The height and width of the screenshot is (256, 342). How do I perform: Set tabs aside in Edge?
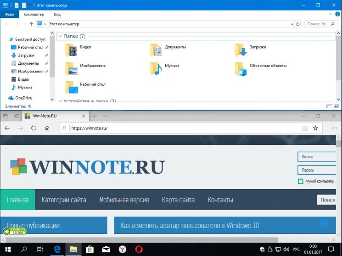click(17, 116)
